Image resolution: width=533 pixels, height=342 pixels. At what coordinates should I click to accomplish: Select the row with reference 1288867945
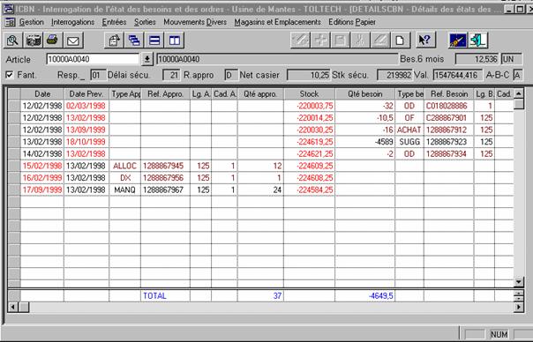point(260,166)
